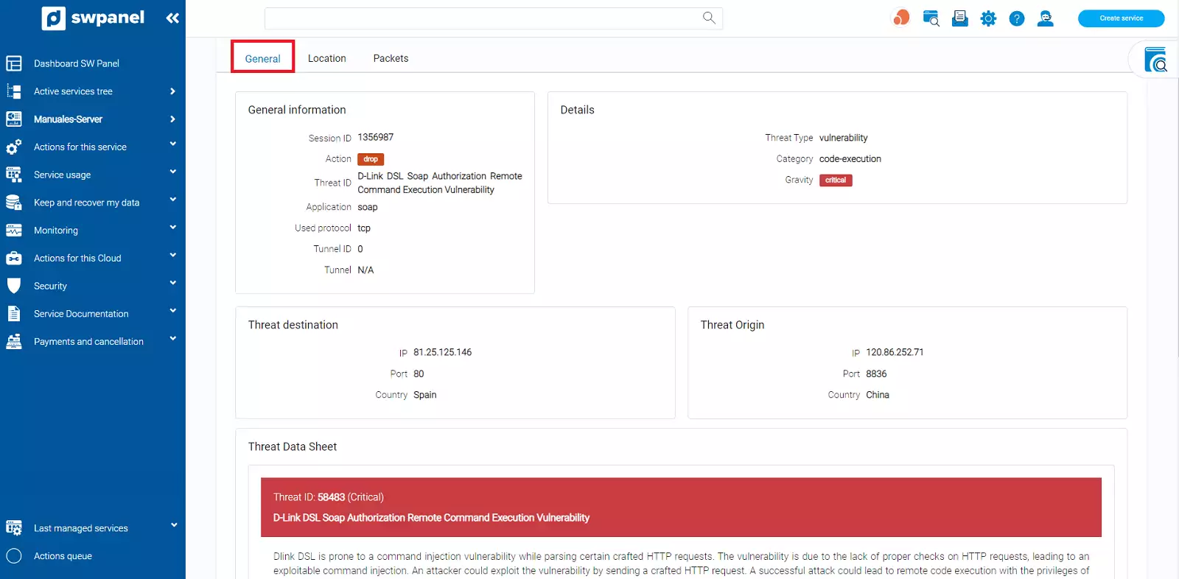
Task: Open the support agent headset icon
Action: pos(1045,18)
